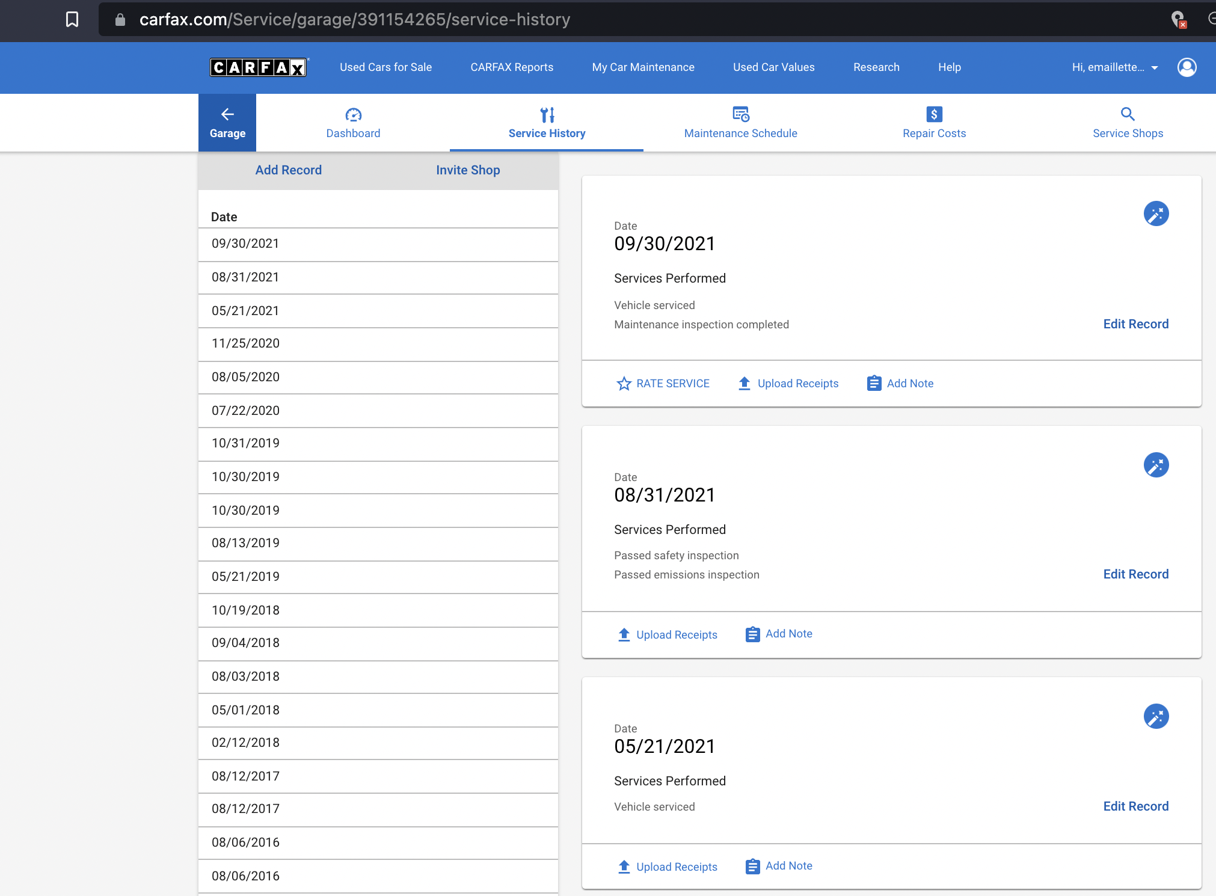Select the 09/04/2018 date row
Screen dimensions: 1216x896
click(378, 643)
